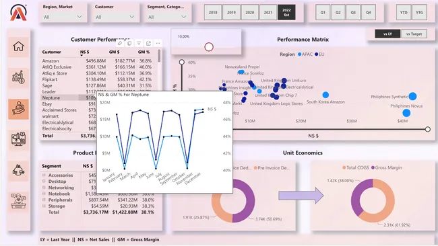
Task: Select the YTD period button
Action: (x=404, y=13)
